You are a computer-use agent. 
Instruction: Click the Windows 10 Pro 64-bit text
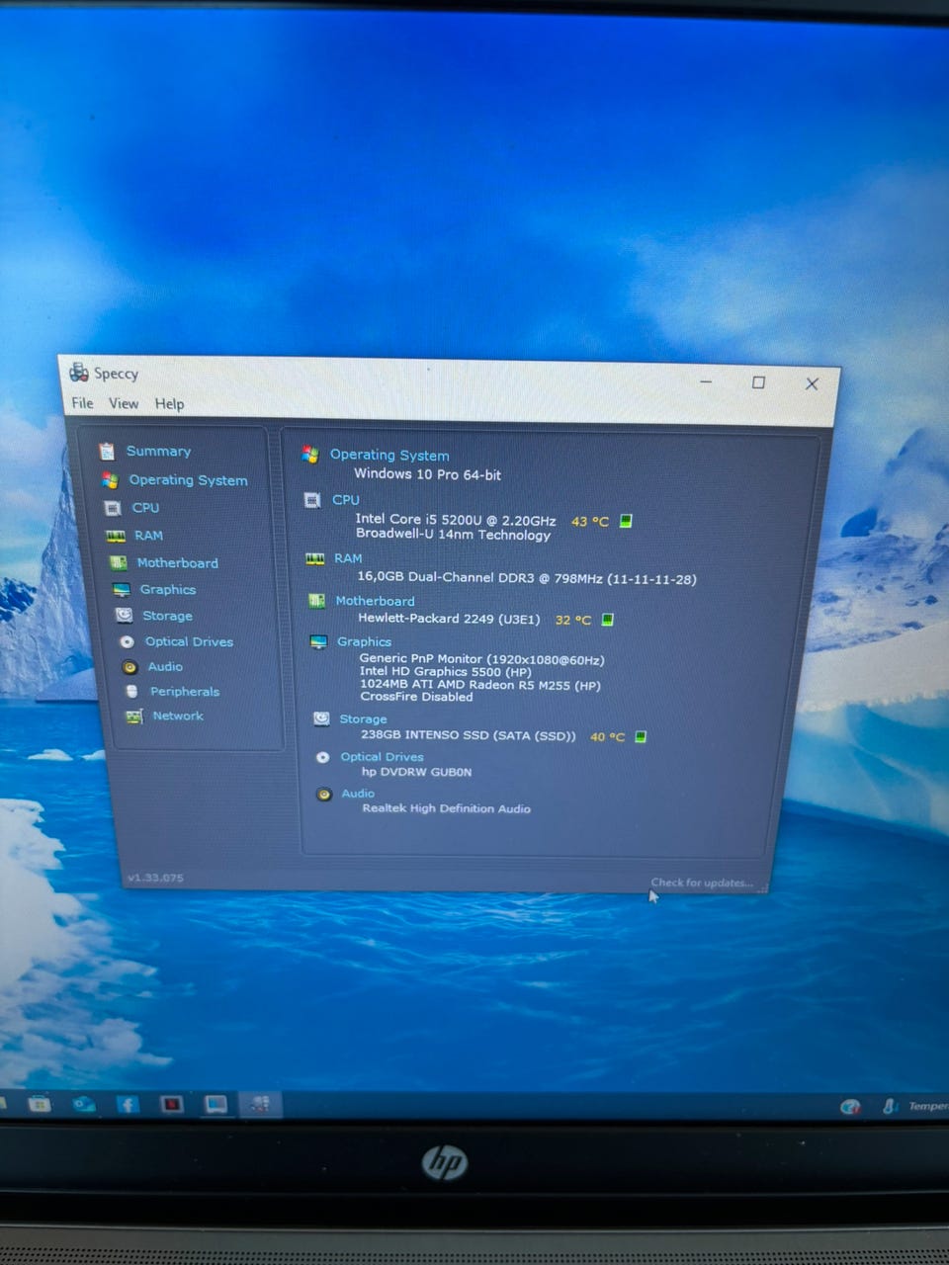click(428, 474)
